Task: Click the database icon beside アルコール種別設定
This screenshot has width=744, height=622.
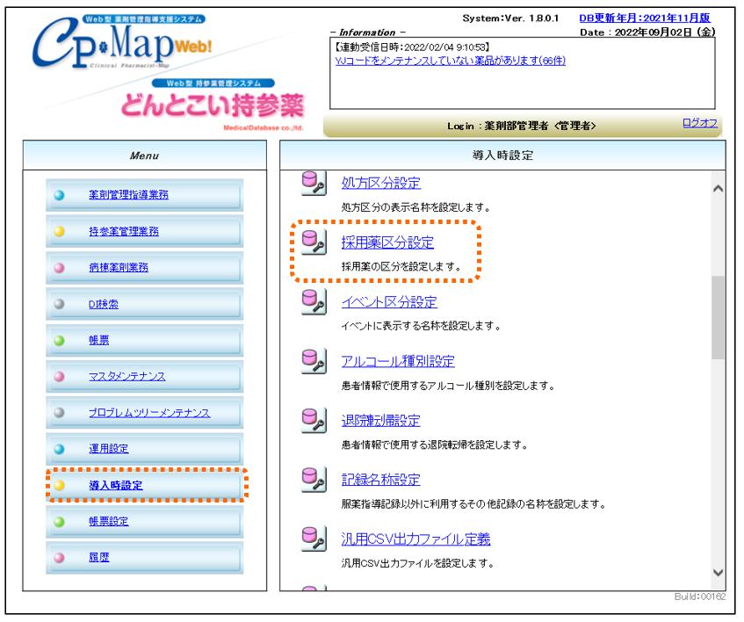Action: 314,360
